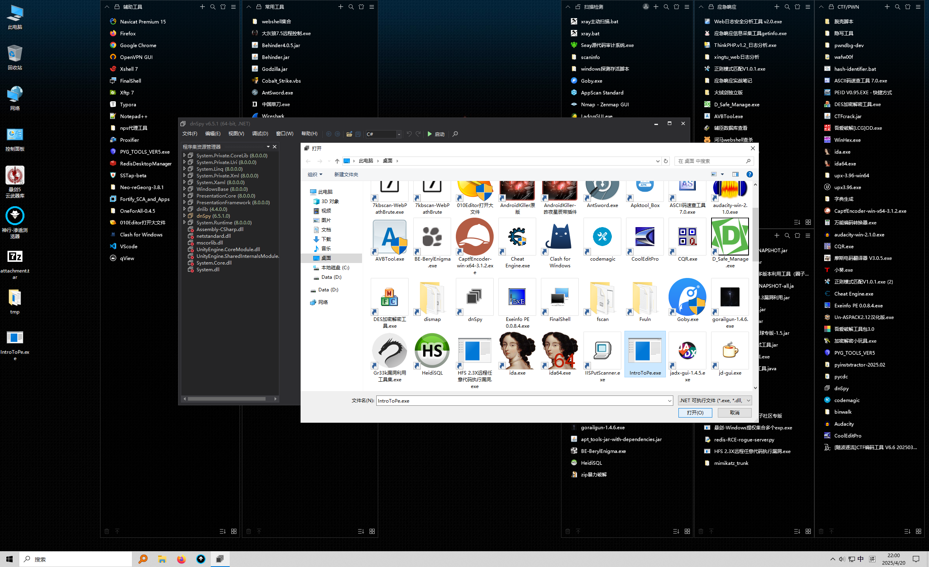The width and height of the screenshot is (929, 567).
Task: Expand dnSpy (6.5.1.0) tree node
Action: coord(184,216)
